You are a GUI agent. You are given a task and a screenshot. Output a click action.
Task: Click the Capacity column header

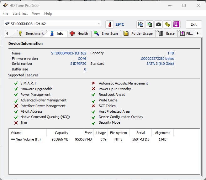pyautogui.click(x=61, y=133)
